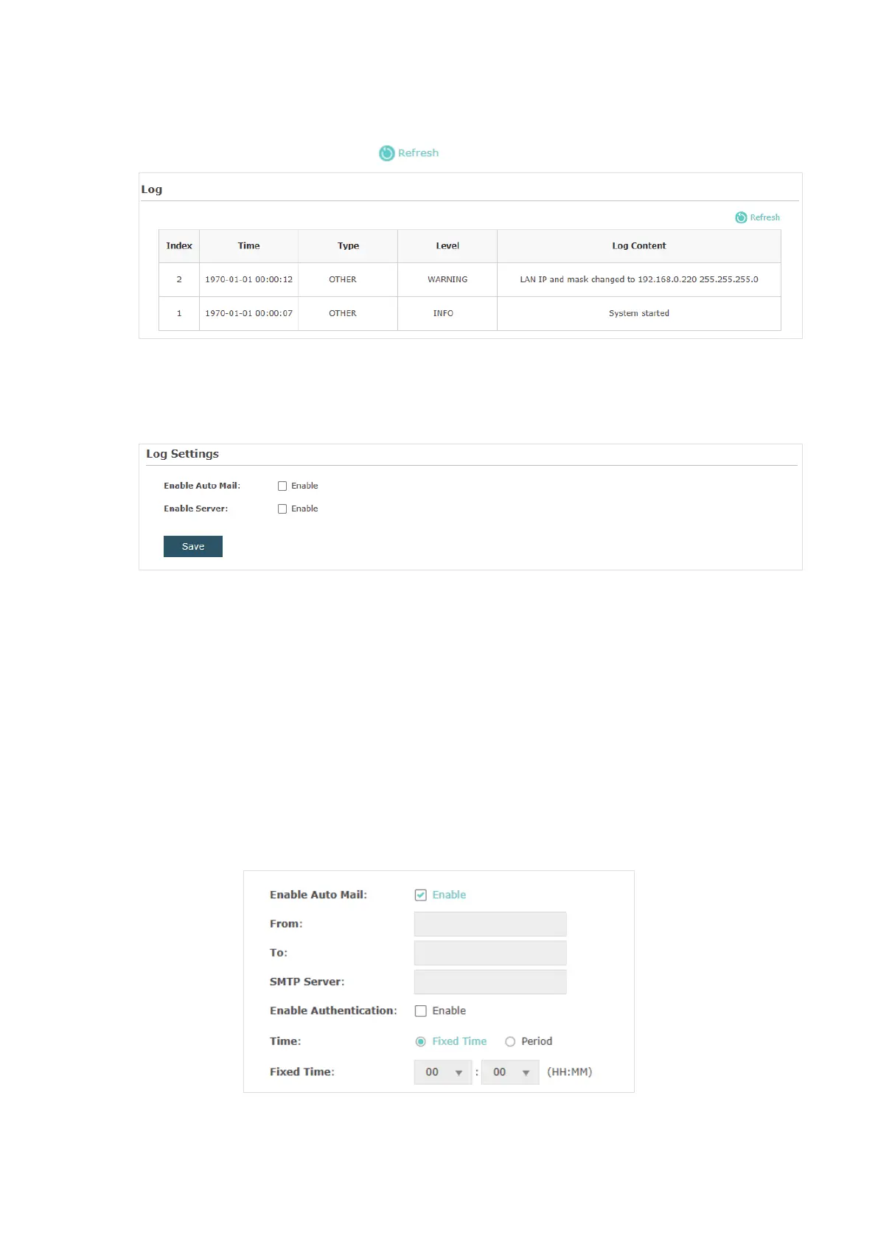This screenshot has width=878, height=1241.
Task: Select the Fixed Time radio option
Action: pyautogui.click(x=421, y=1041)
